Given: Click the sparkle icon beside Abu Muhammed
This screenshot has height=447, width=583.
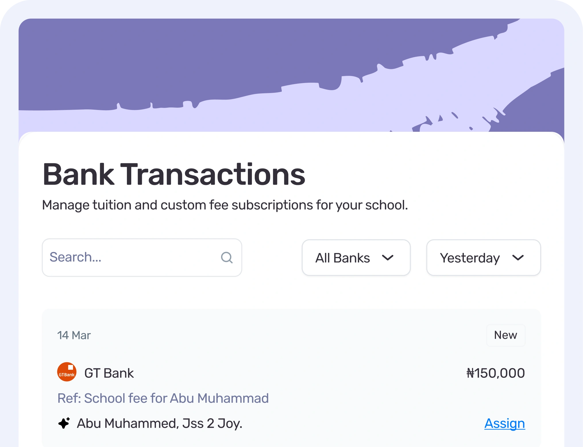Looking at the screenshot, I should 64,423.
